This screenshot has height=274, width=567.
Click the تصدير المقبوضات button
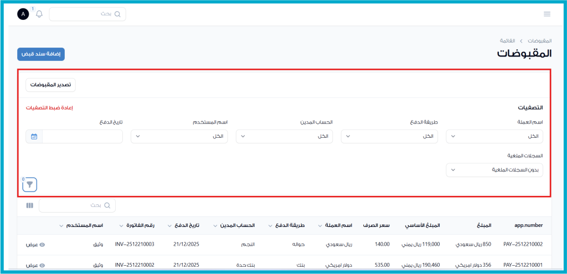(x=50, y=85)
